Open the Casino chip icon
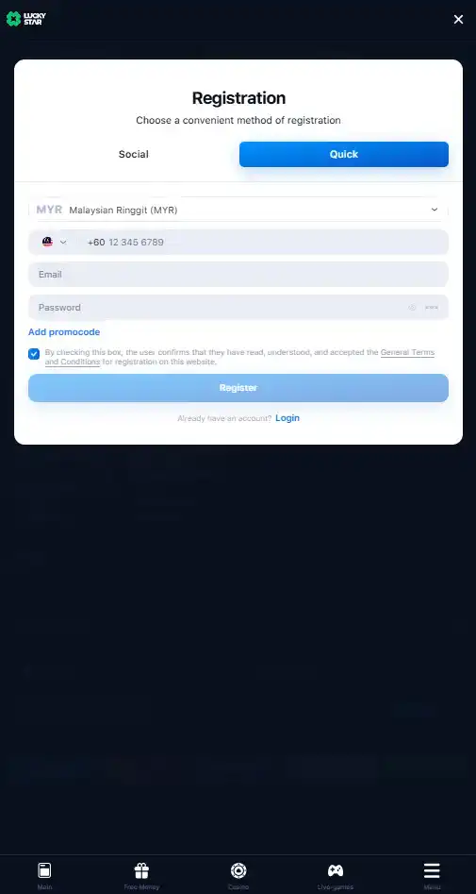The height and width of the screenshot is (894, 476). coord(238,870)
